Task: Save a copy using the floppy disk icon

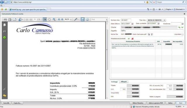Action: coord(10,20)
